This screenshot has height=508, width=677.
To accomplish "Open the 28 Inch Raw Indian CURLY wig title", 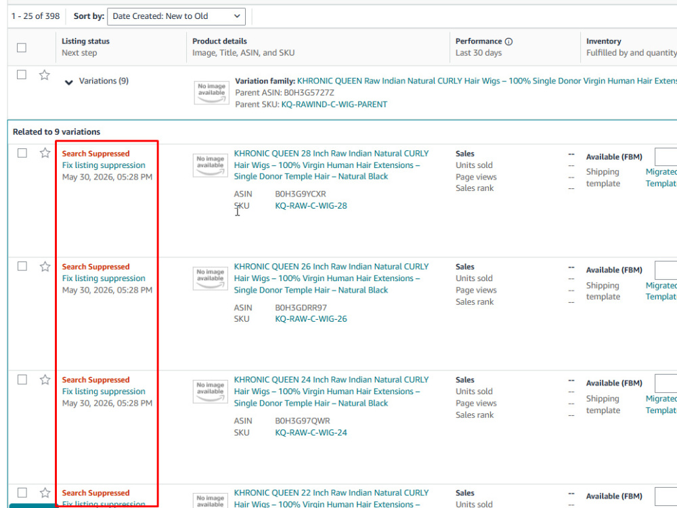I will tap(331, 165).
